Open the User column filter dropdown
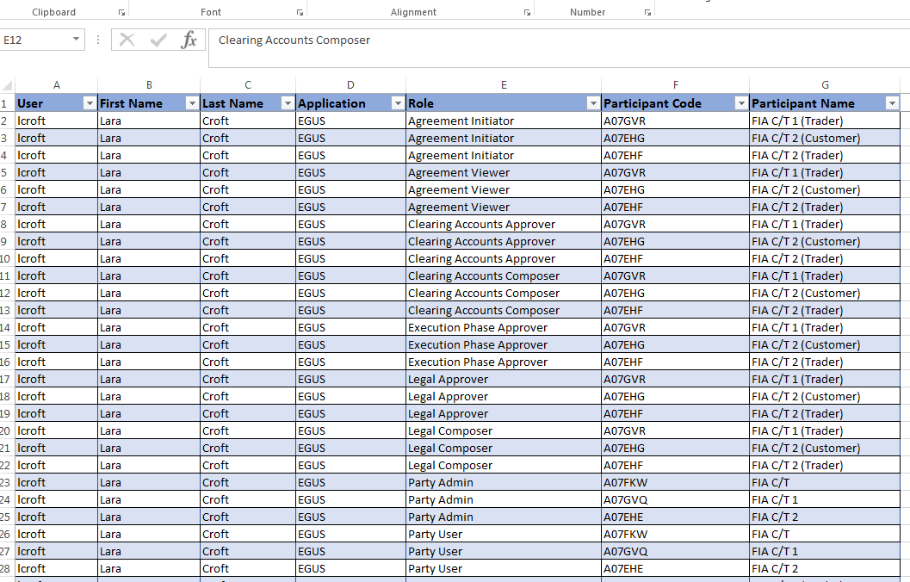 point(90,103)
